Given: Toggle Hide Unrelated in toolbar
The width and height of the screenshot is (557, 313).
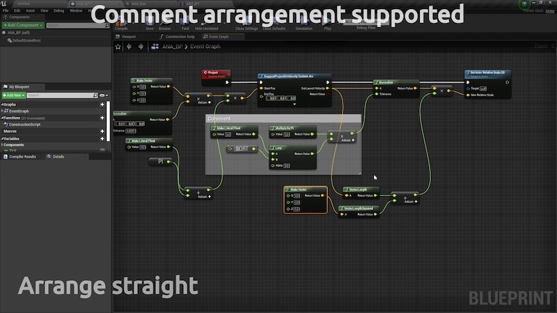Looking at the screenshot, I should pos(206,25).
